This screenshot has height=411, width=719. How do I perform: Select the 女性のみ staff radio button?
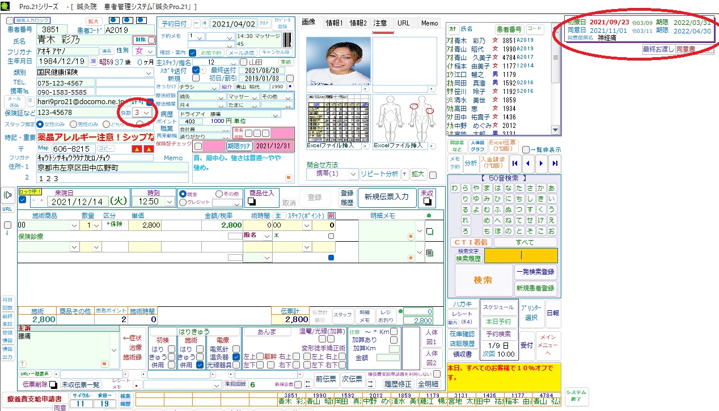point(40,124)
